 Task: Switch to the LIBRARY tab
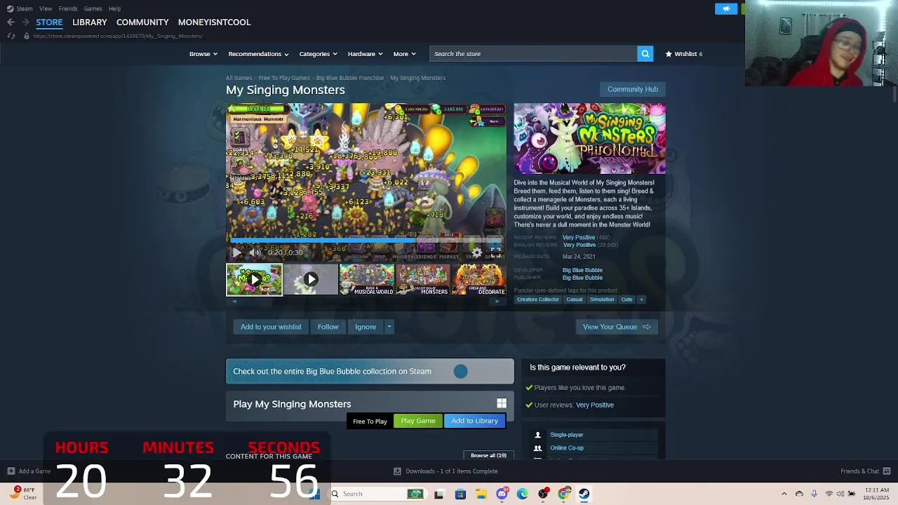pyautogui.click(x=90, y=22)
